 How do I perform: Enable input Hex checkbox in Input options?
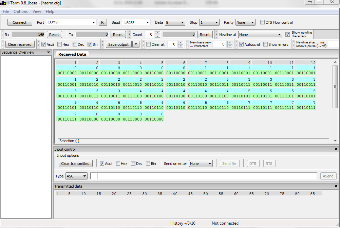pyautogui.click(x=118, y=164)
